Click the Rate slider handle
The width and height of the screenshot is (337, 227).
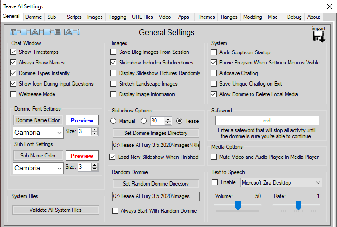(x=298, y=205)
